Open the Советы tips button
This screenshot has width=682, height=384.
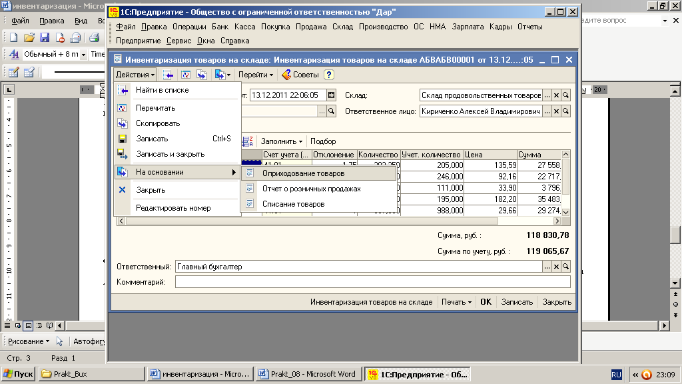(300, 75)
